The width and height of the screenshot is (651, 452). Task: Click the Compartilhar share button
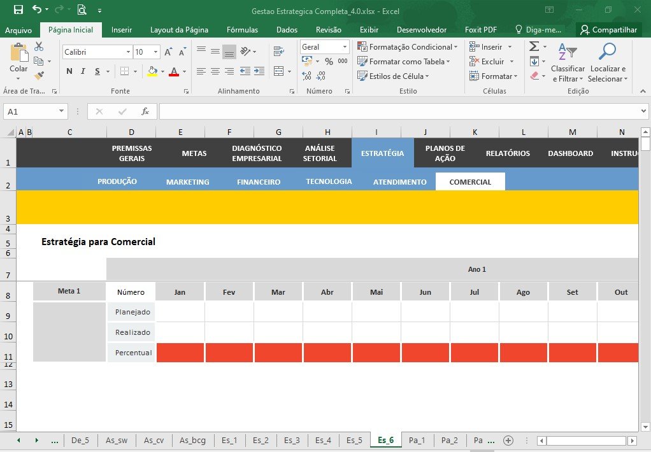[x=609, y=30]
